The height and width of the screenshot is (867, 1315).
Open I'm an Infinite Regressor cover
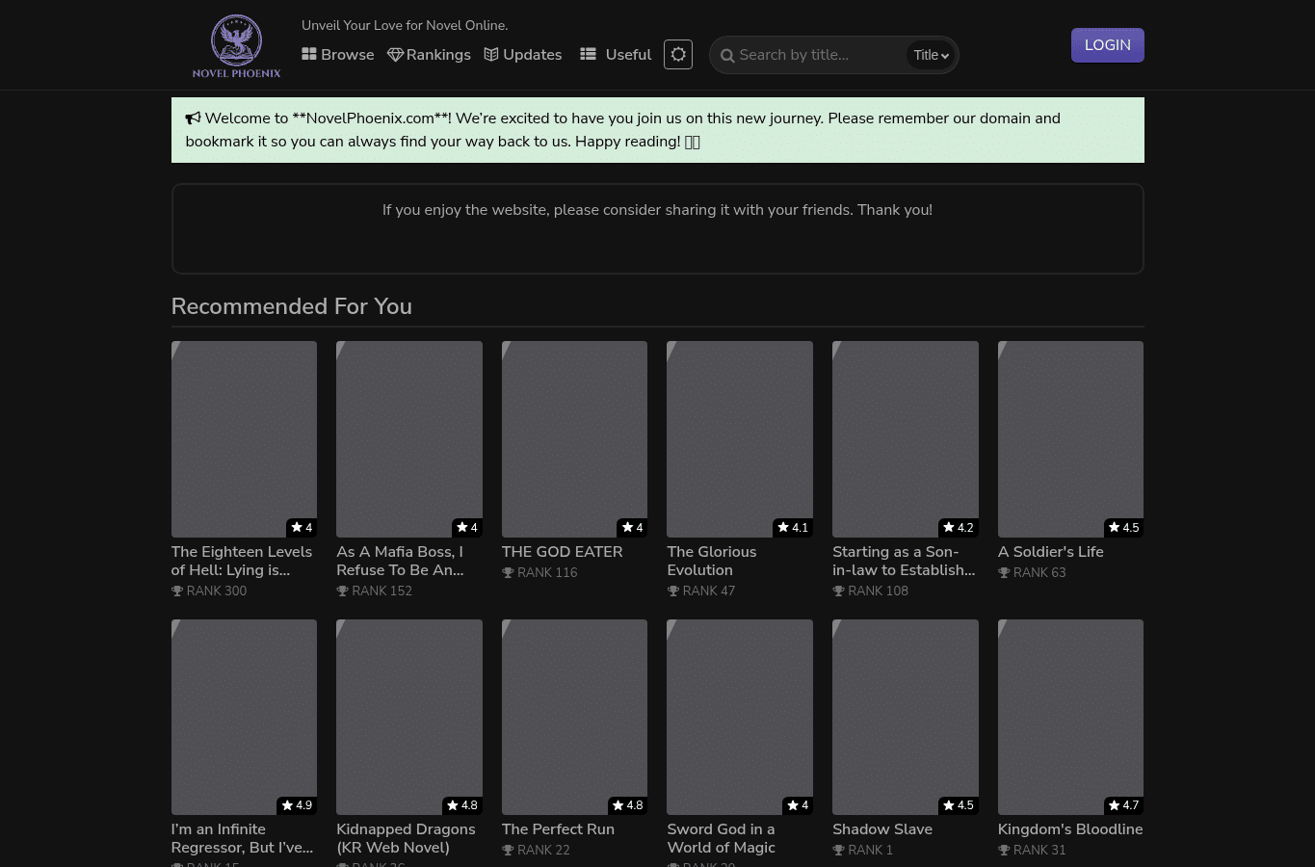click(244, 717)
